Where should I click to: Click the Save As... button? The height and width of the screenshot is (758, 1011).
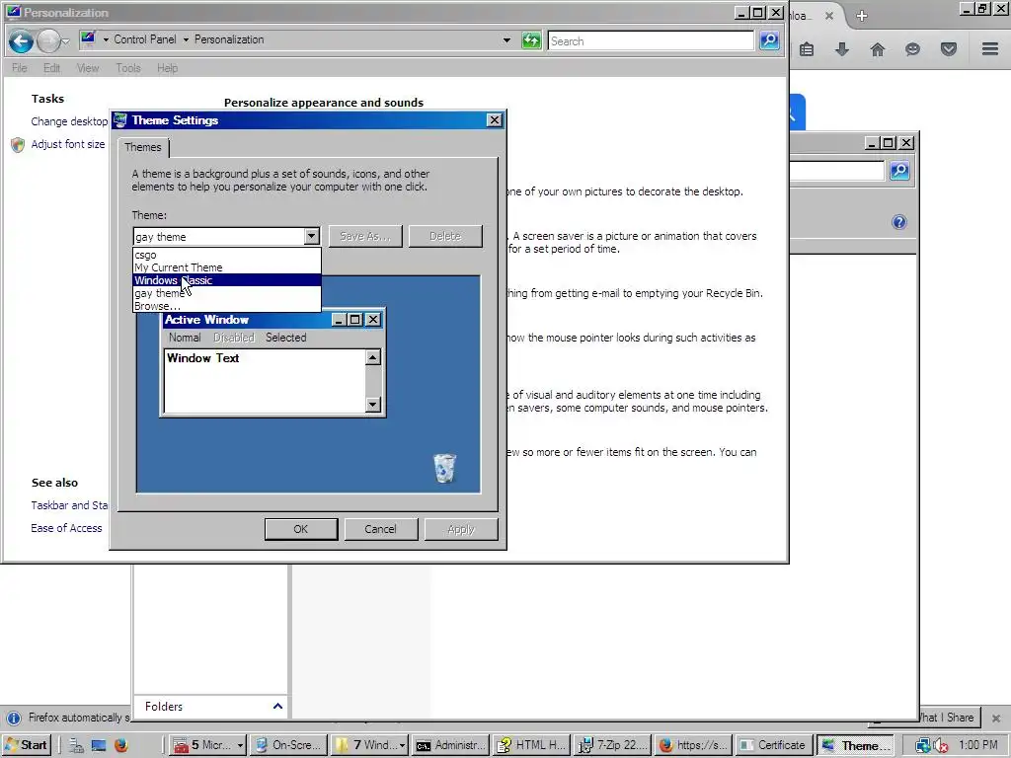(x=365, y=236)
